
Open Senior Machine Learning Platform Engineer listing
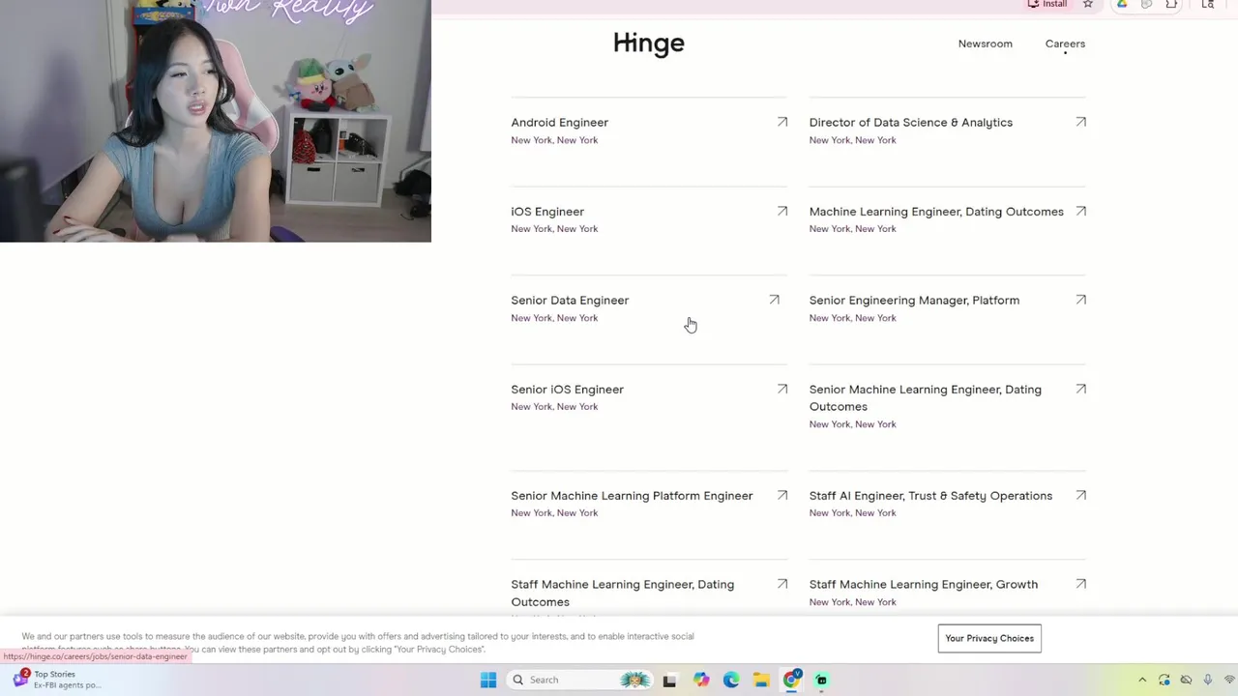tap(632, 495)
